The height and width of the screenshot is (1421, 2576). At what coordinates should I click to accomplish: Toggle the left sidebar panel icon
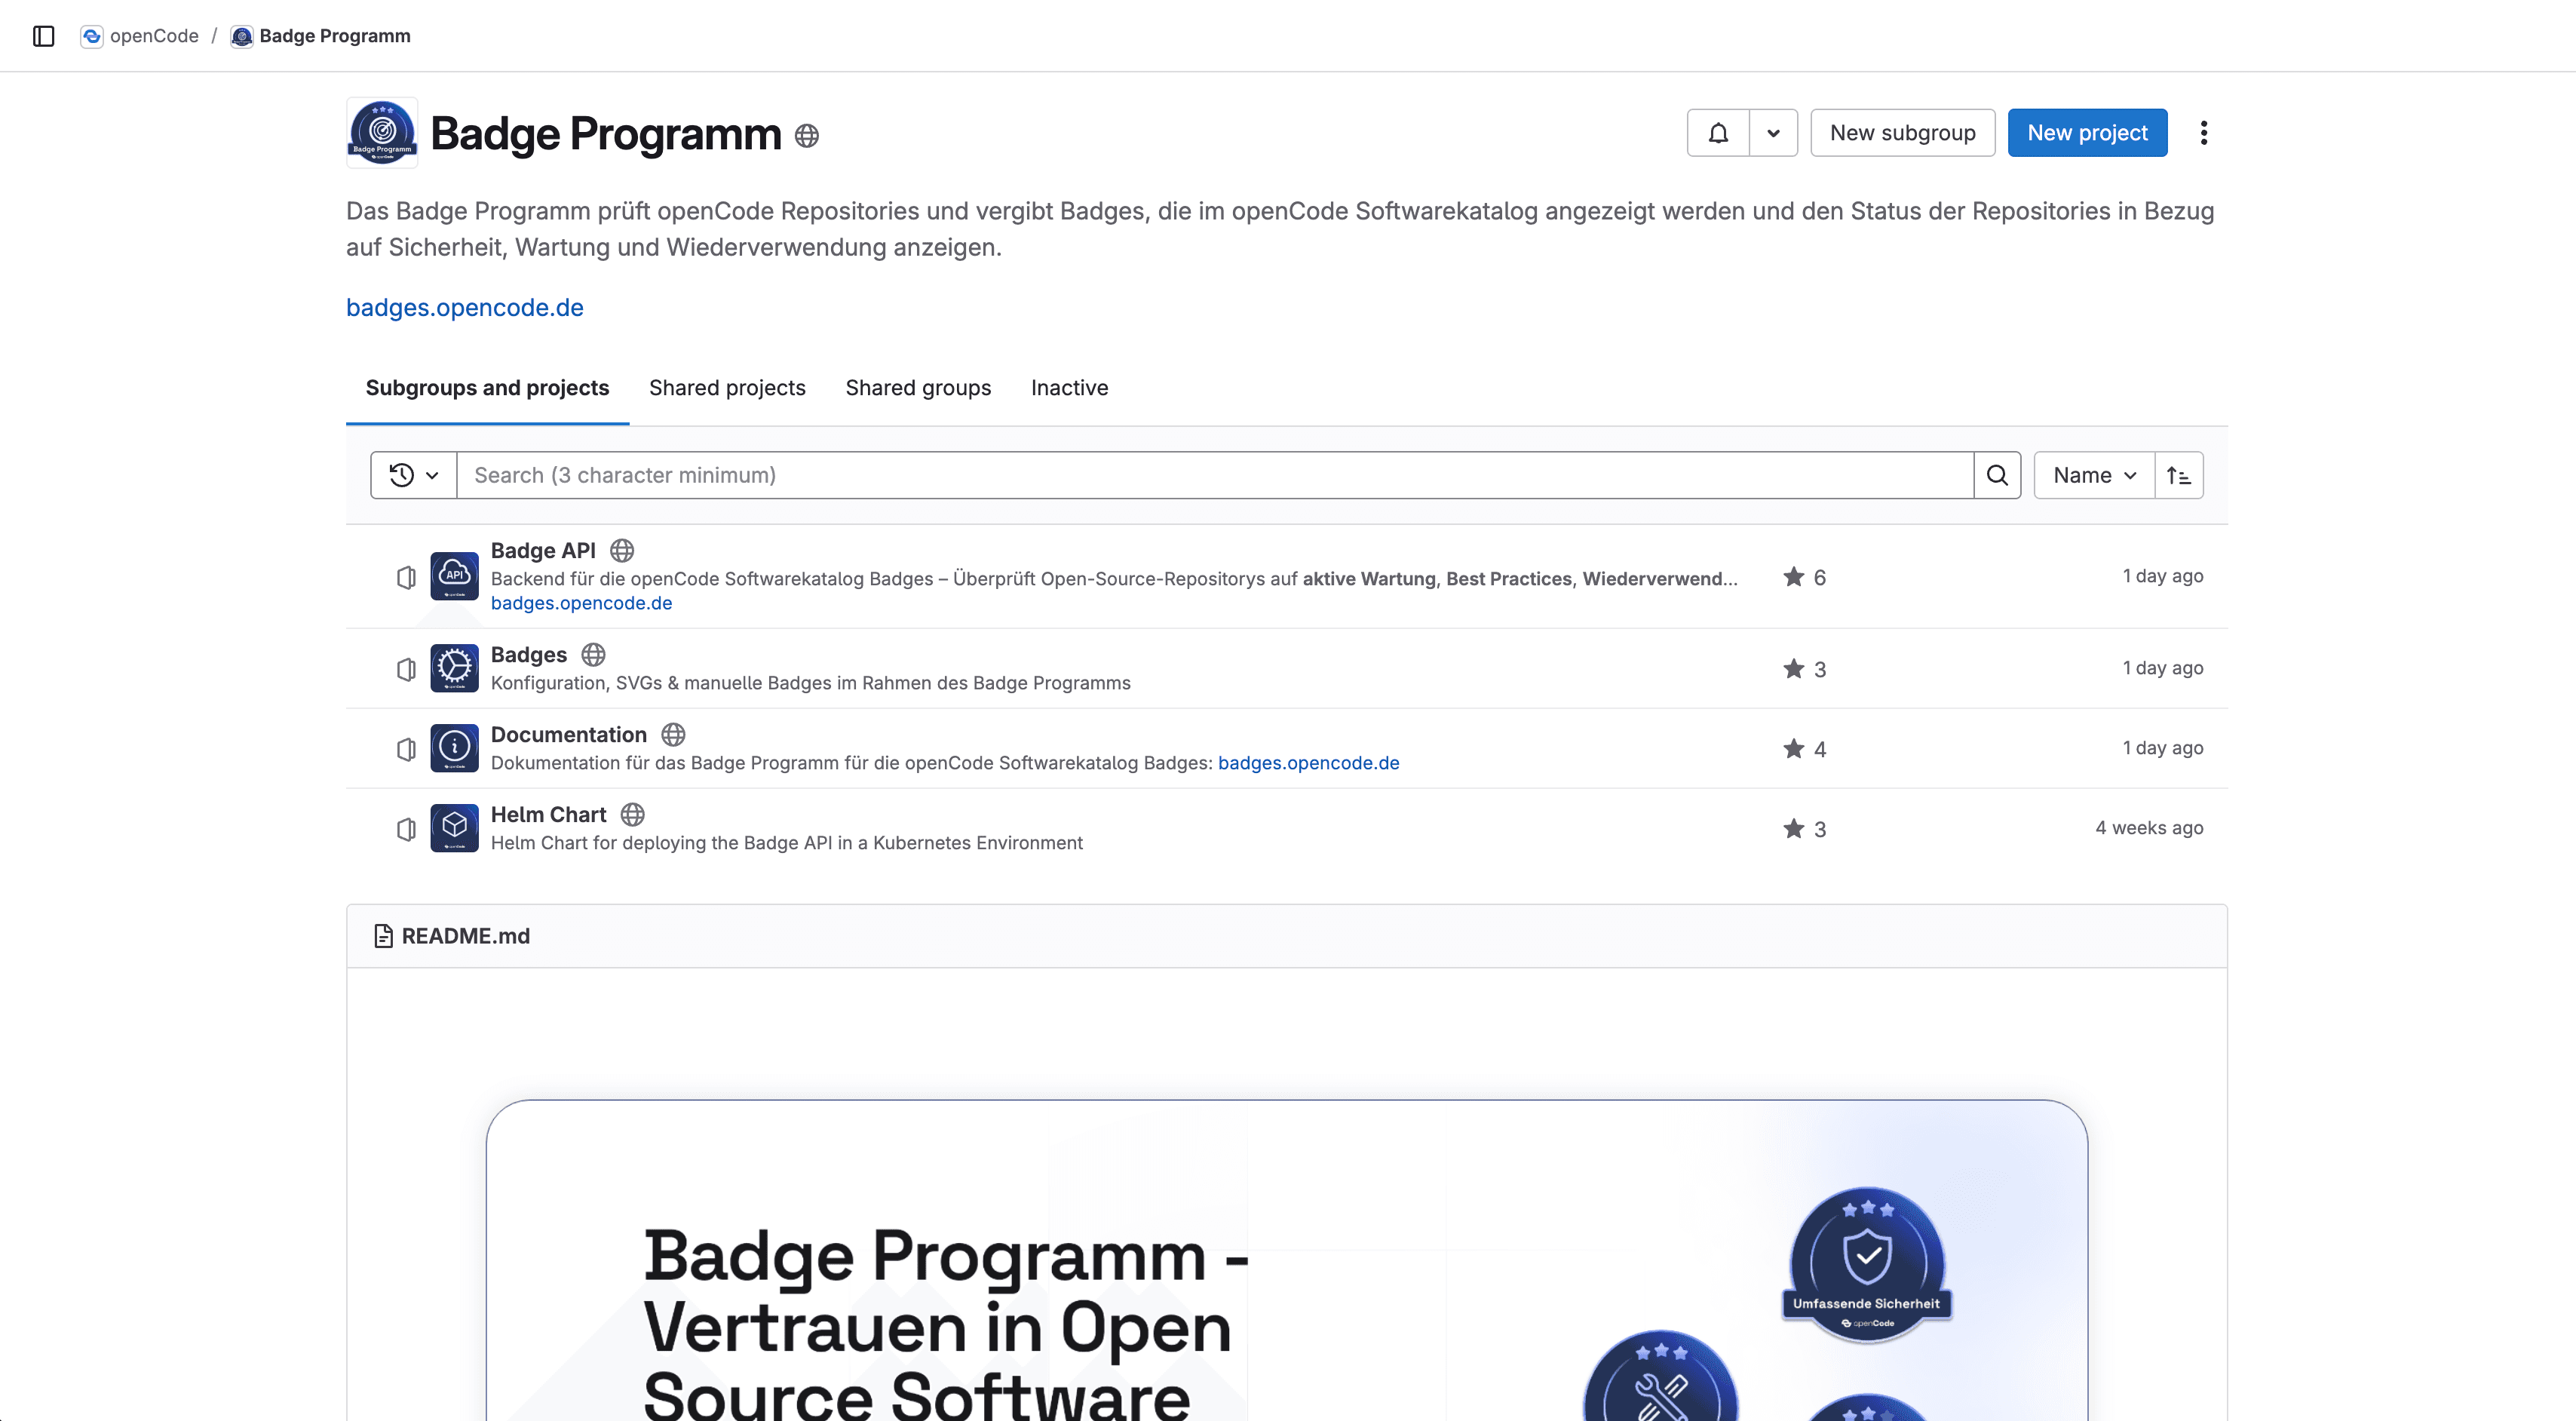43,36
